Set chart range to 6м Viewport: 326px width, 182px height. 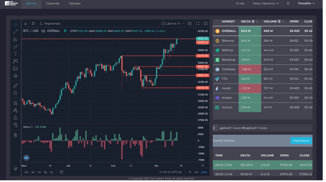26,172
